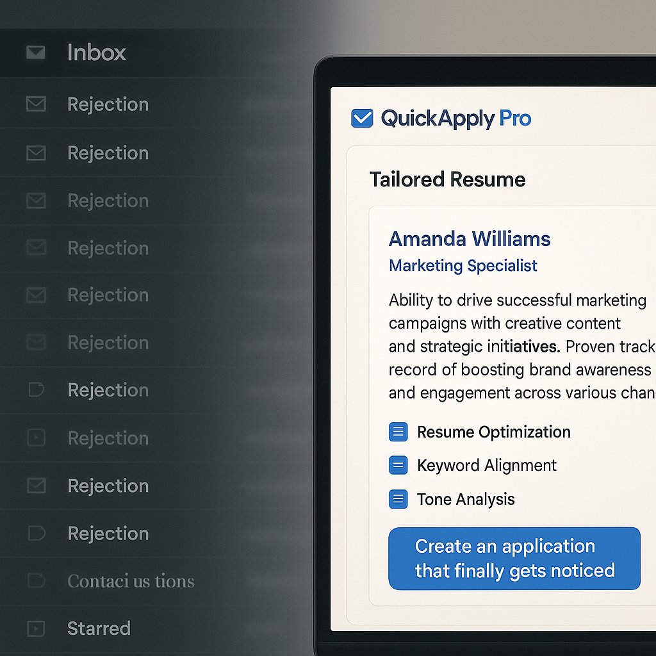Open the Inbox envelope icon

point(35,53)
